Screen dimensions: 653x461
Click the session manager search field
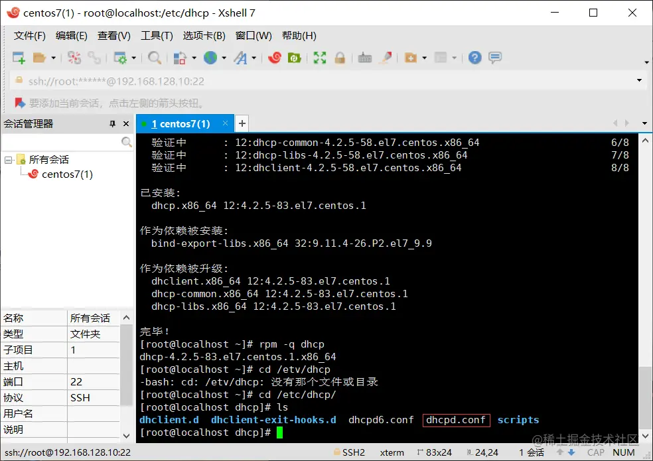pos(61,142)
